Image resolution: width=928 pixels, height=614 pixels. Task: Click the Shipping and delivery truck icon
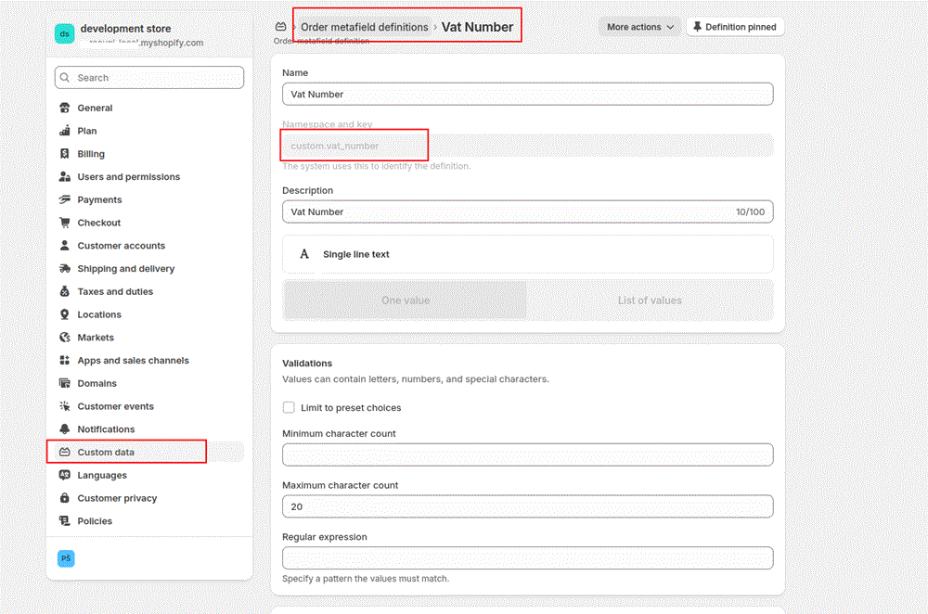65,269
